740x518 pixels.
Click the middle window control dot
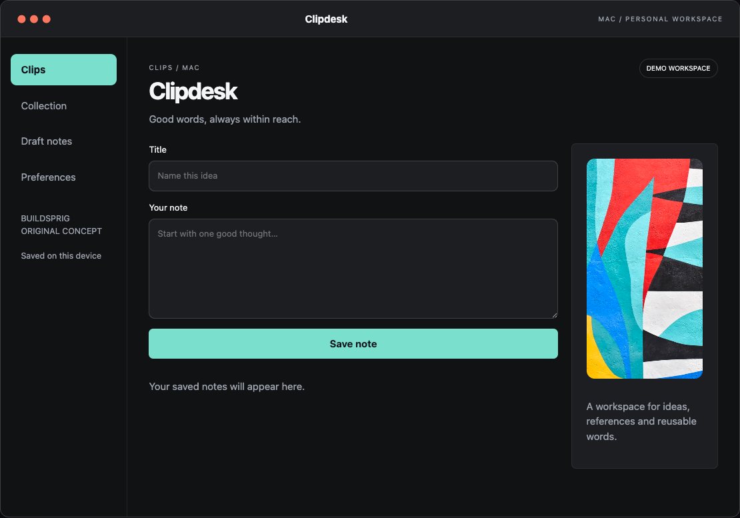point(34,19)
